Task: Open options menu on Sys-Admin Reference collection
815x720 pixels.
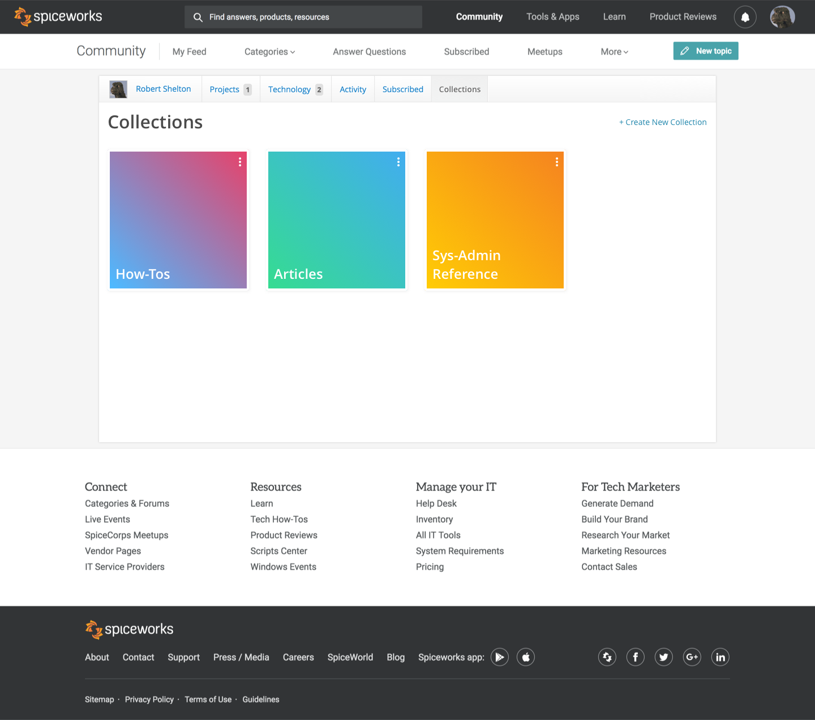Action: tap(557, 162)
